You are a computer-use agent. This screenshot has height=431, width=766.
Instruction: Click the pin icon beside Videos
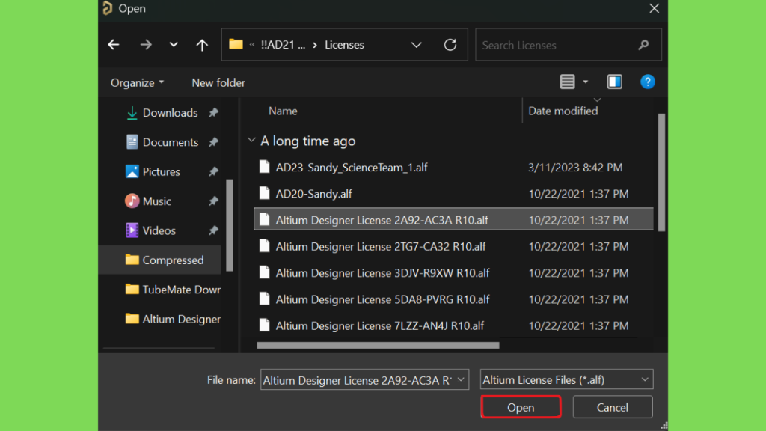(213, 230)
